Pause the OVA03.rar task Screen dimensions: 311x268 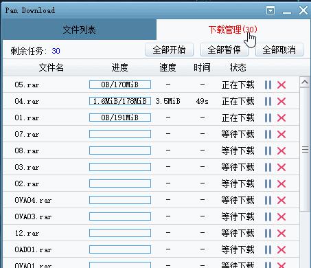[268, 217]
